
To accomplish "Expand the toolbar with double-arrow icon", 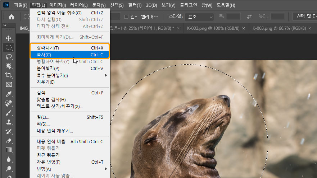I will tap(5, 25).
